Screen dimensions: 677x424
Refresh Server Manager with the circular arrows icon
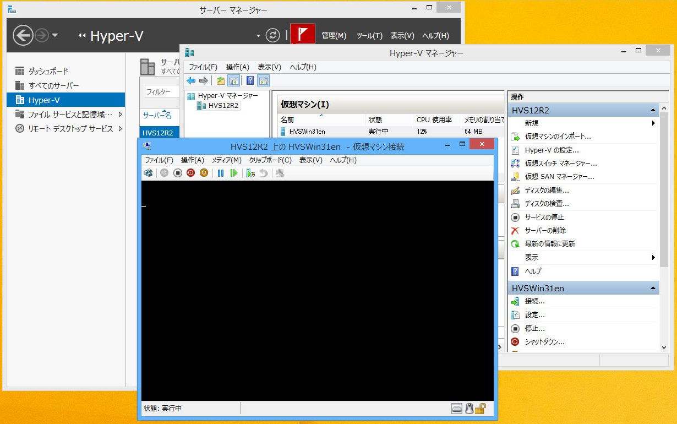pos(272,35)
